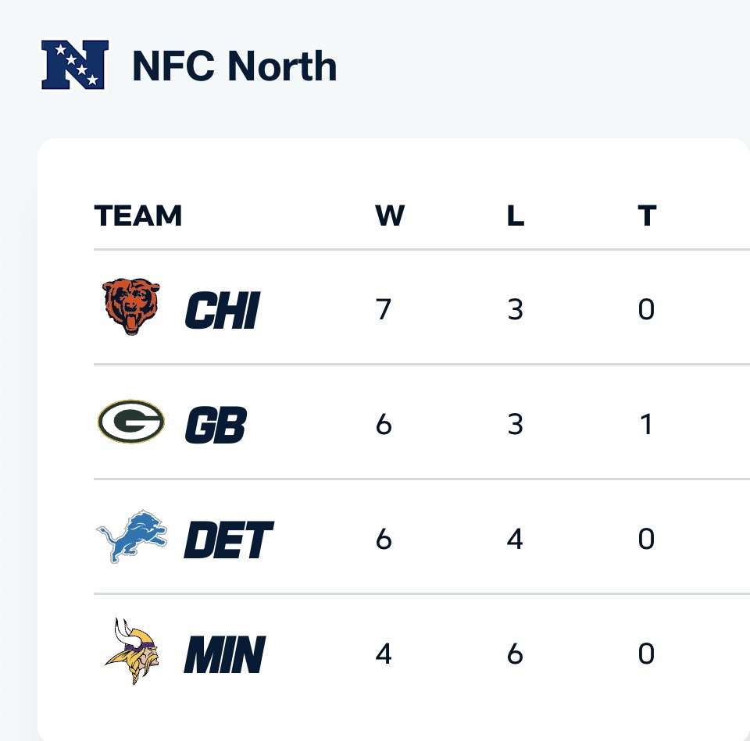Click Green Bay's wins value 6

(x=384, y=425)
